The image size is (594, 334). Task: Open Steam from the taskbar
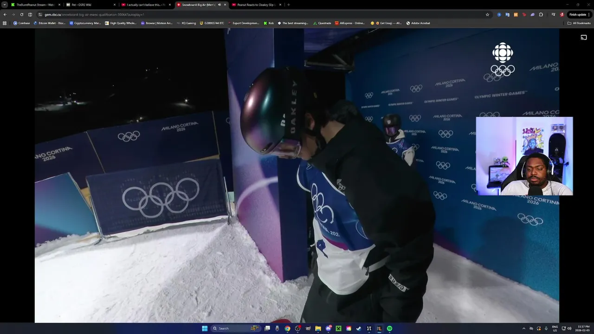click(359, 328)
